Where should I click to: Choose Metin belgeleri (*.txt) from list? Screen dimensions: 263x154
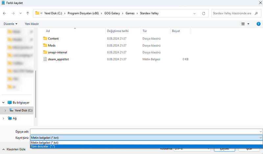(146, 143)
